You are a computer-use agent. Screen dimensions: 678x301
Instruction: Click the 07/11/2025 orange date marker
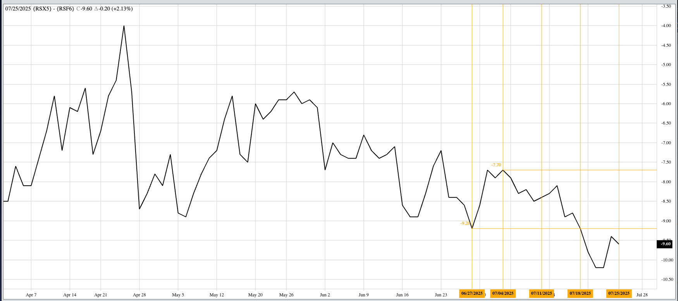tap(542, 293)
